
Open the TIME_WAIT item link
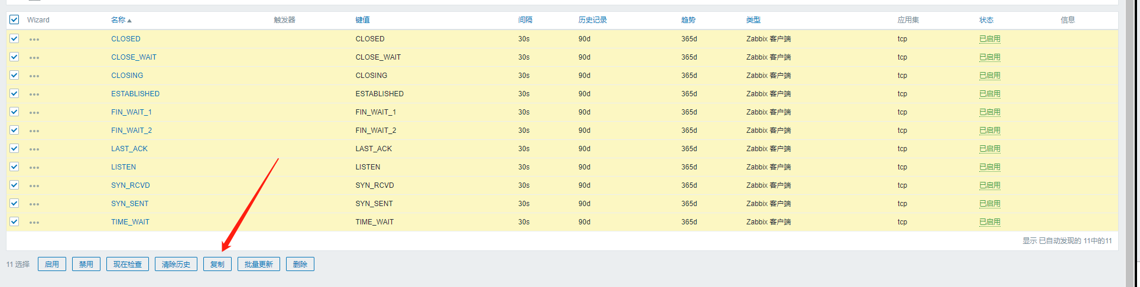pos(130,222)
